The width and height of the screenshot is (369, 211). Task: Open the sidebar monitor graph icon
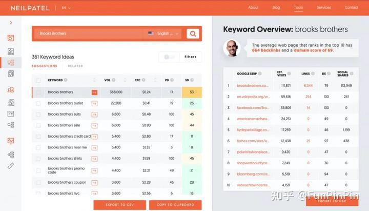tap(11, 141)
